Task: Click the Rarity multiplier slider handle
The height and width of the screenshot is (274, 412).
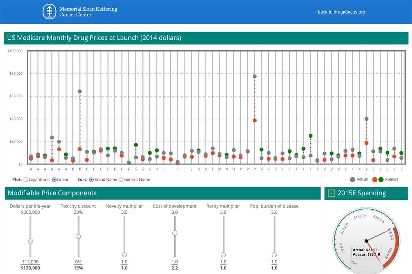Action: [223, 254]
